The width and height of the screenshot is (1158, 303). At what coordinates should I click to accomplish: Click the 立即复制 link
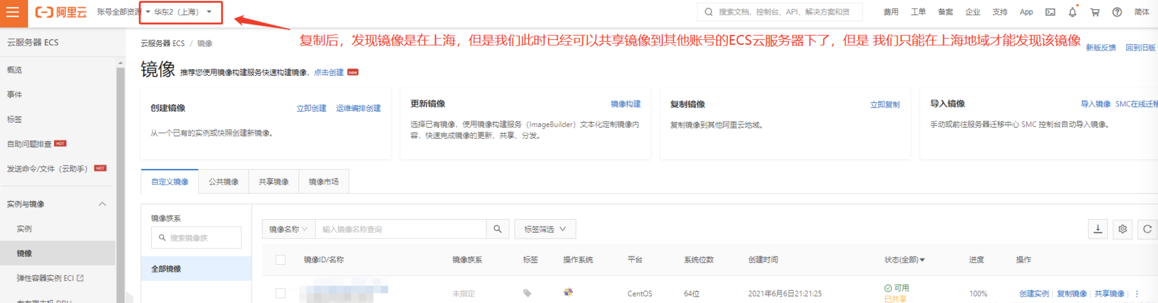885,105
